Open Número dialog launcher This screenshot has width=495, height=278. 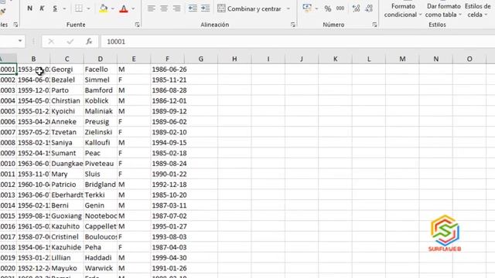(374, 25)
